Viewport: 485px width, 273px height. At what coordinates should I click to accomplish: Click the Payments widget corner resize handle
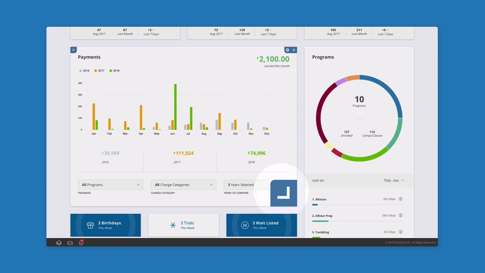(284, 193)
